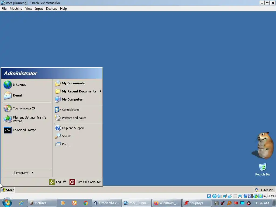The width and height of the screenshot is (276, 207).
Task: Click the USB device status icon
Action: [230, 196]
